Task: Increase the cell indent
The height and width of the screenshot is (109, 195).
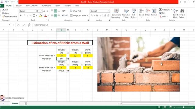Action: pos(67,15)
